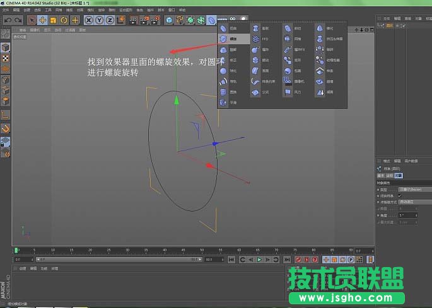The image size is (432, 308).
Task: Select the Spherify (球化) deformer
Action: (x=233, y=71)
